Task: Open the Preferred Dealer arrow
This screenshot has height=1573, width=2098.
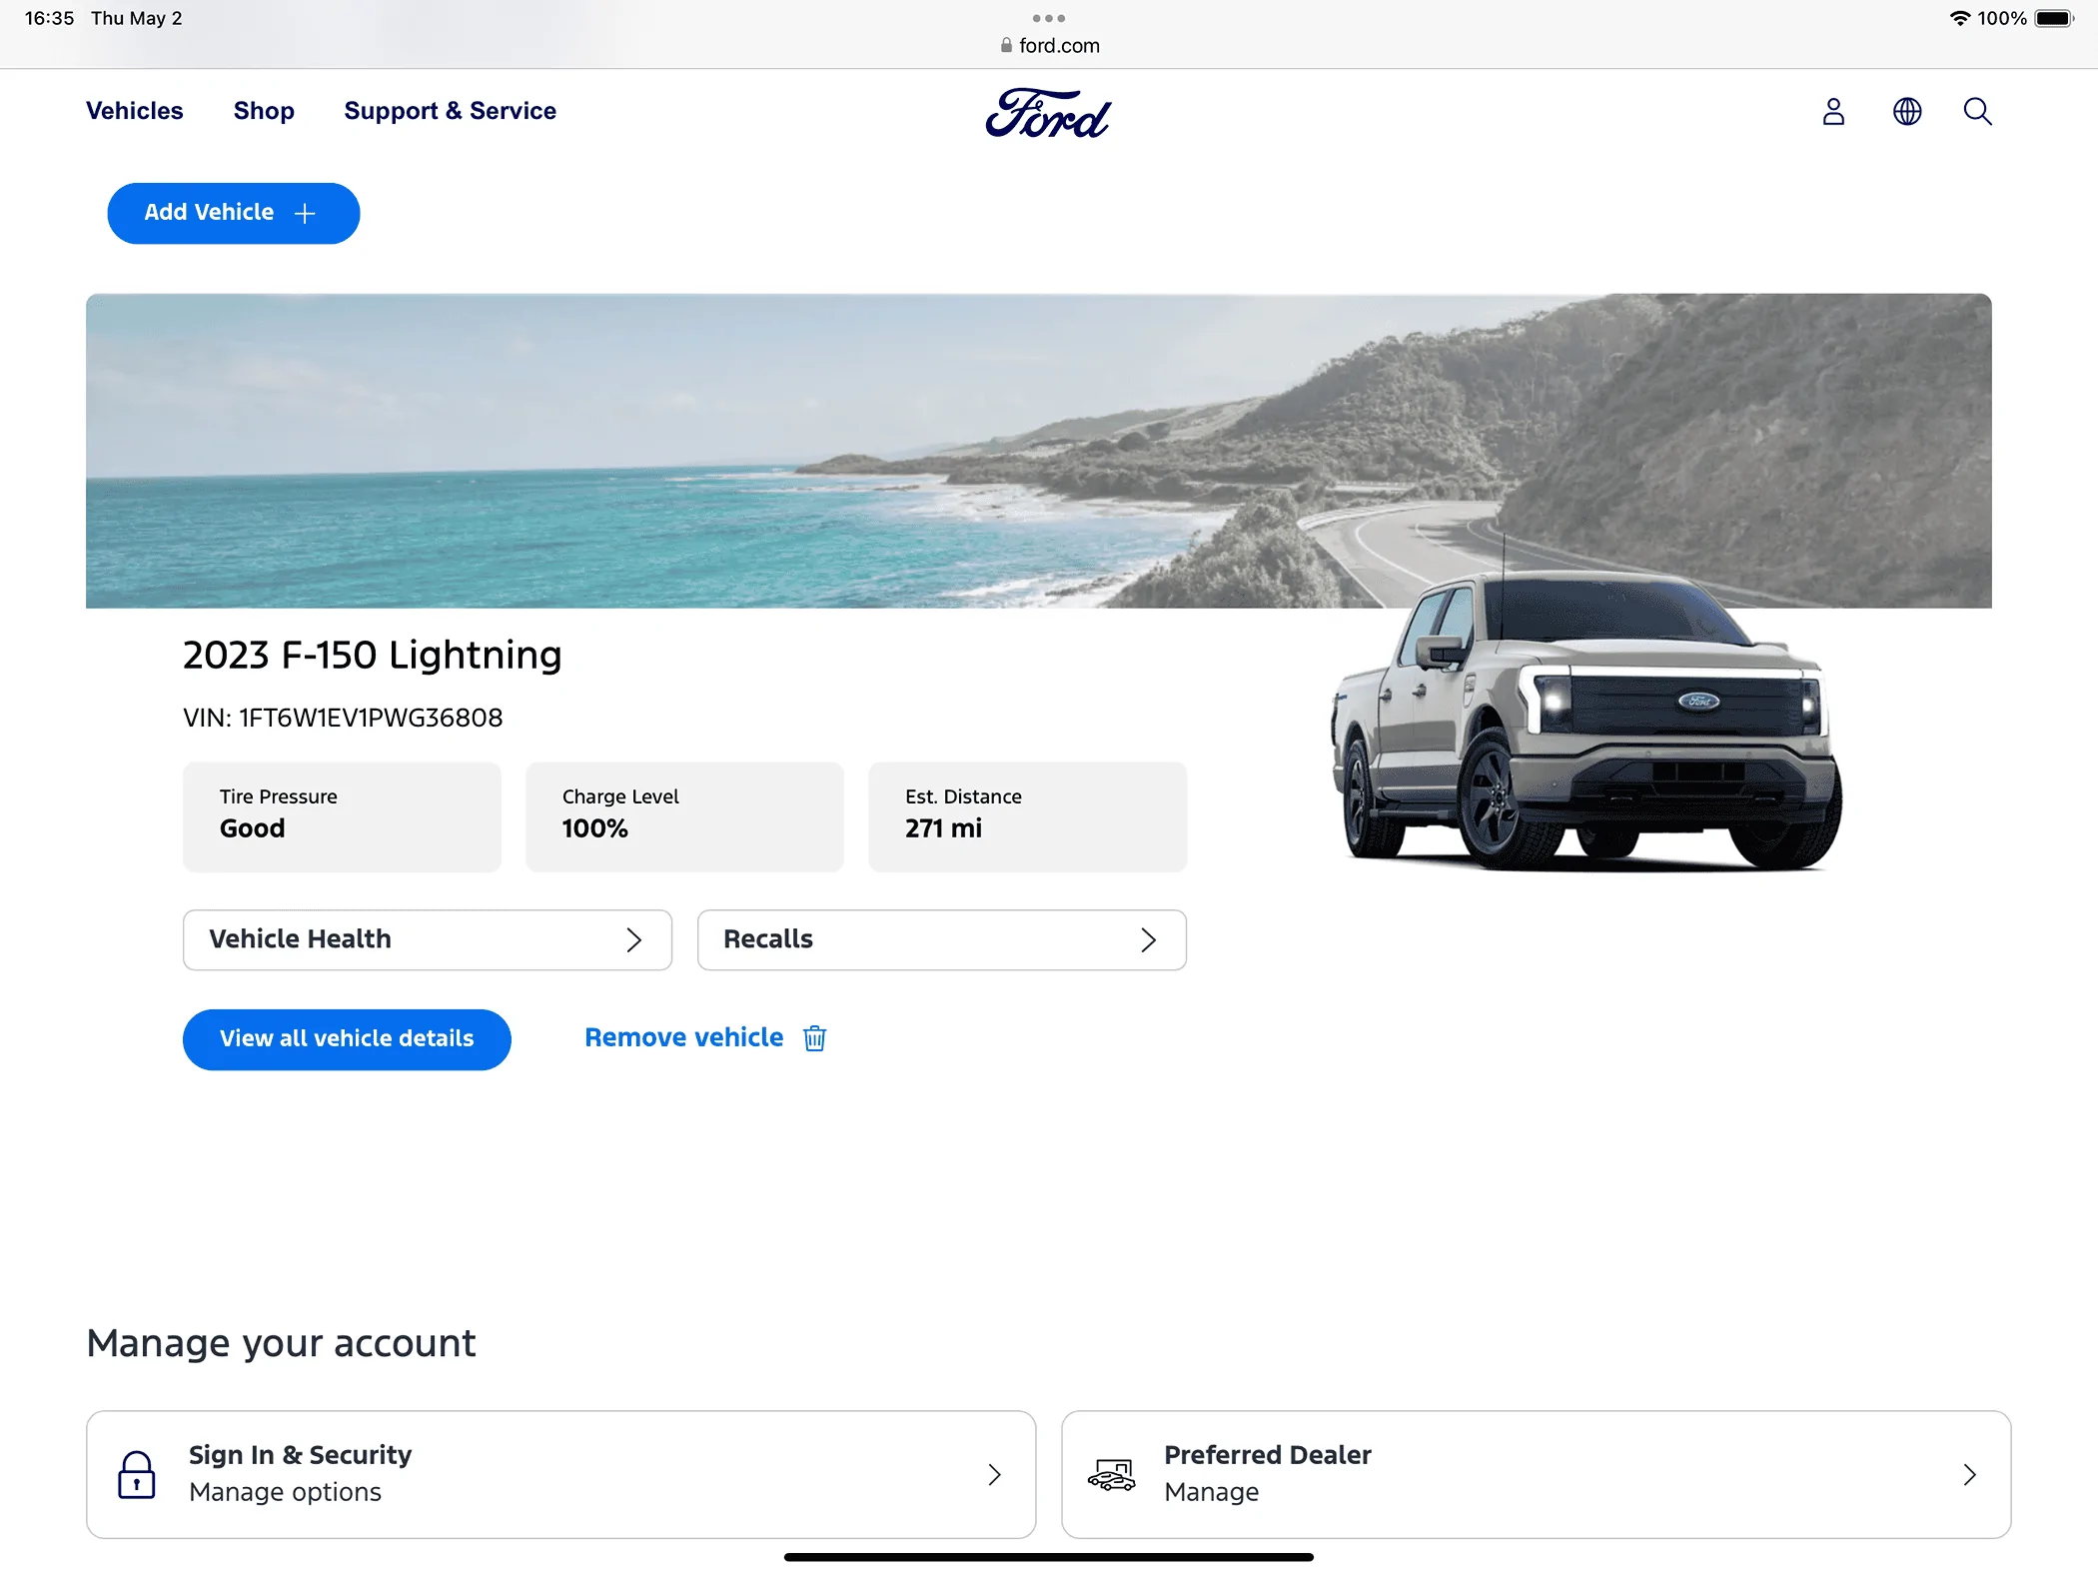Action: tap(1969, 1474)
